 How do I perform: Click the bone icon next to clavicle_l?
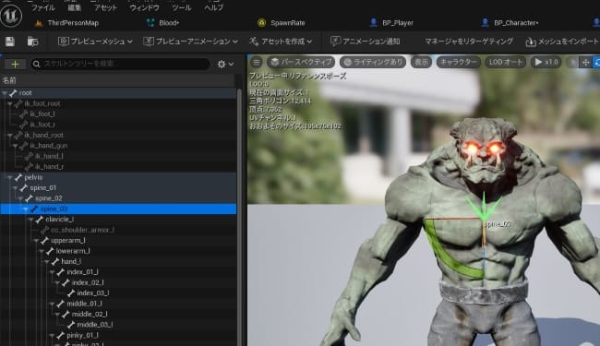click(x=40, y=220)
